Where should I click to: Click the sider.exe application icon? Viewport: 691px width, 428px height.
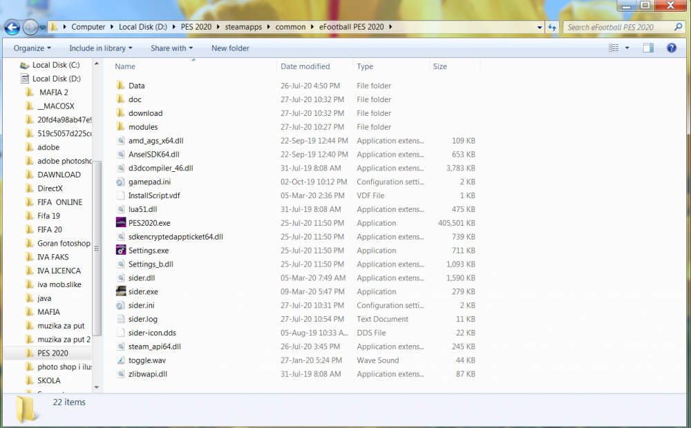pyautogui.click(x=121, y=292)
